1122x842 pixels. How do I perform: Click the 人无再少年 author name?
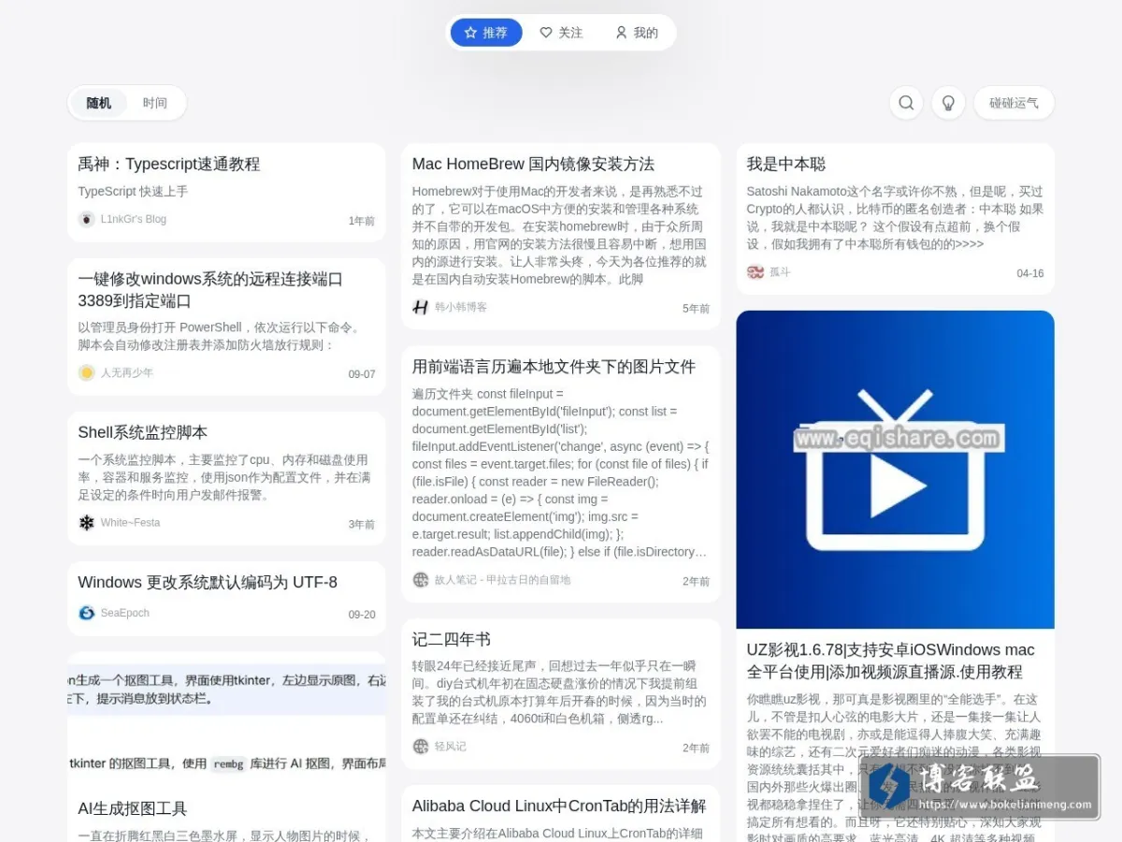tap(127, 372)
